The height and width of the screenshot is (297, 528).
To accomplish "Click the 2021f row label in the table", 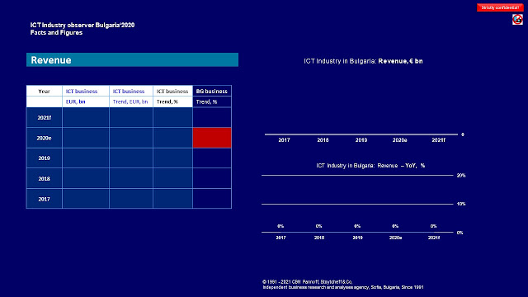I will coord(44,117).
